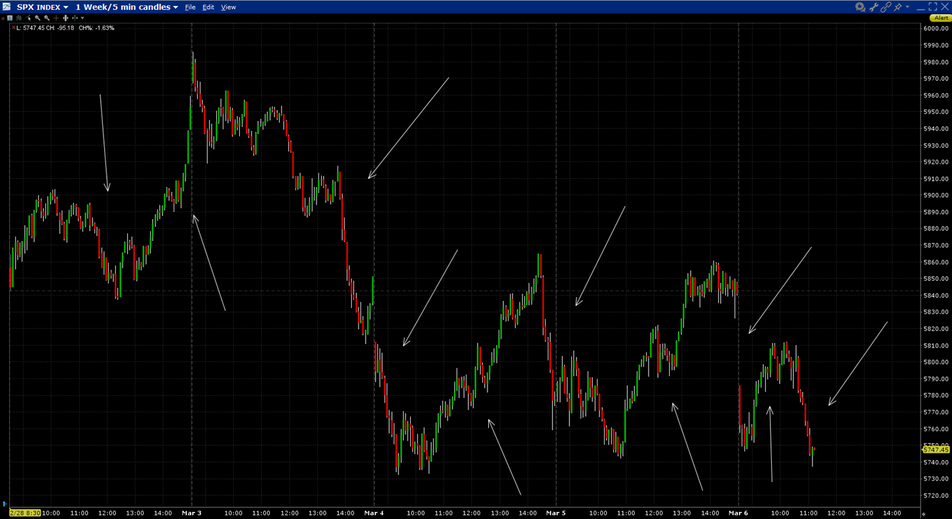
Task: Open the dropdown arrow beside the pin
Action: click(907, 7)
